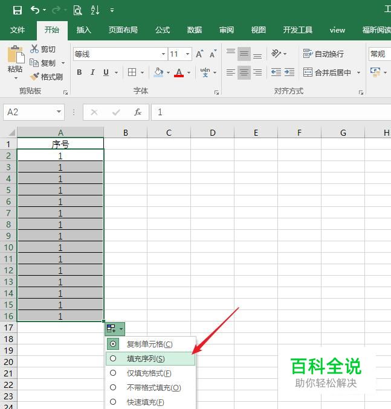Switch to the 数据 (Data) tab
Image resolution: width=391 pixels, height=409 pixels.
click(x=195, y=30)
